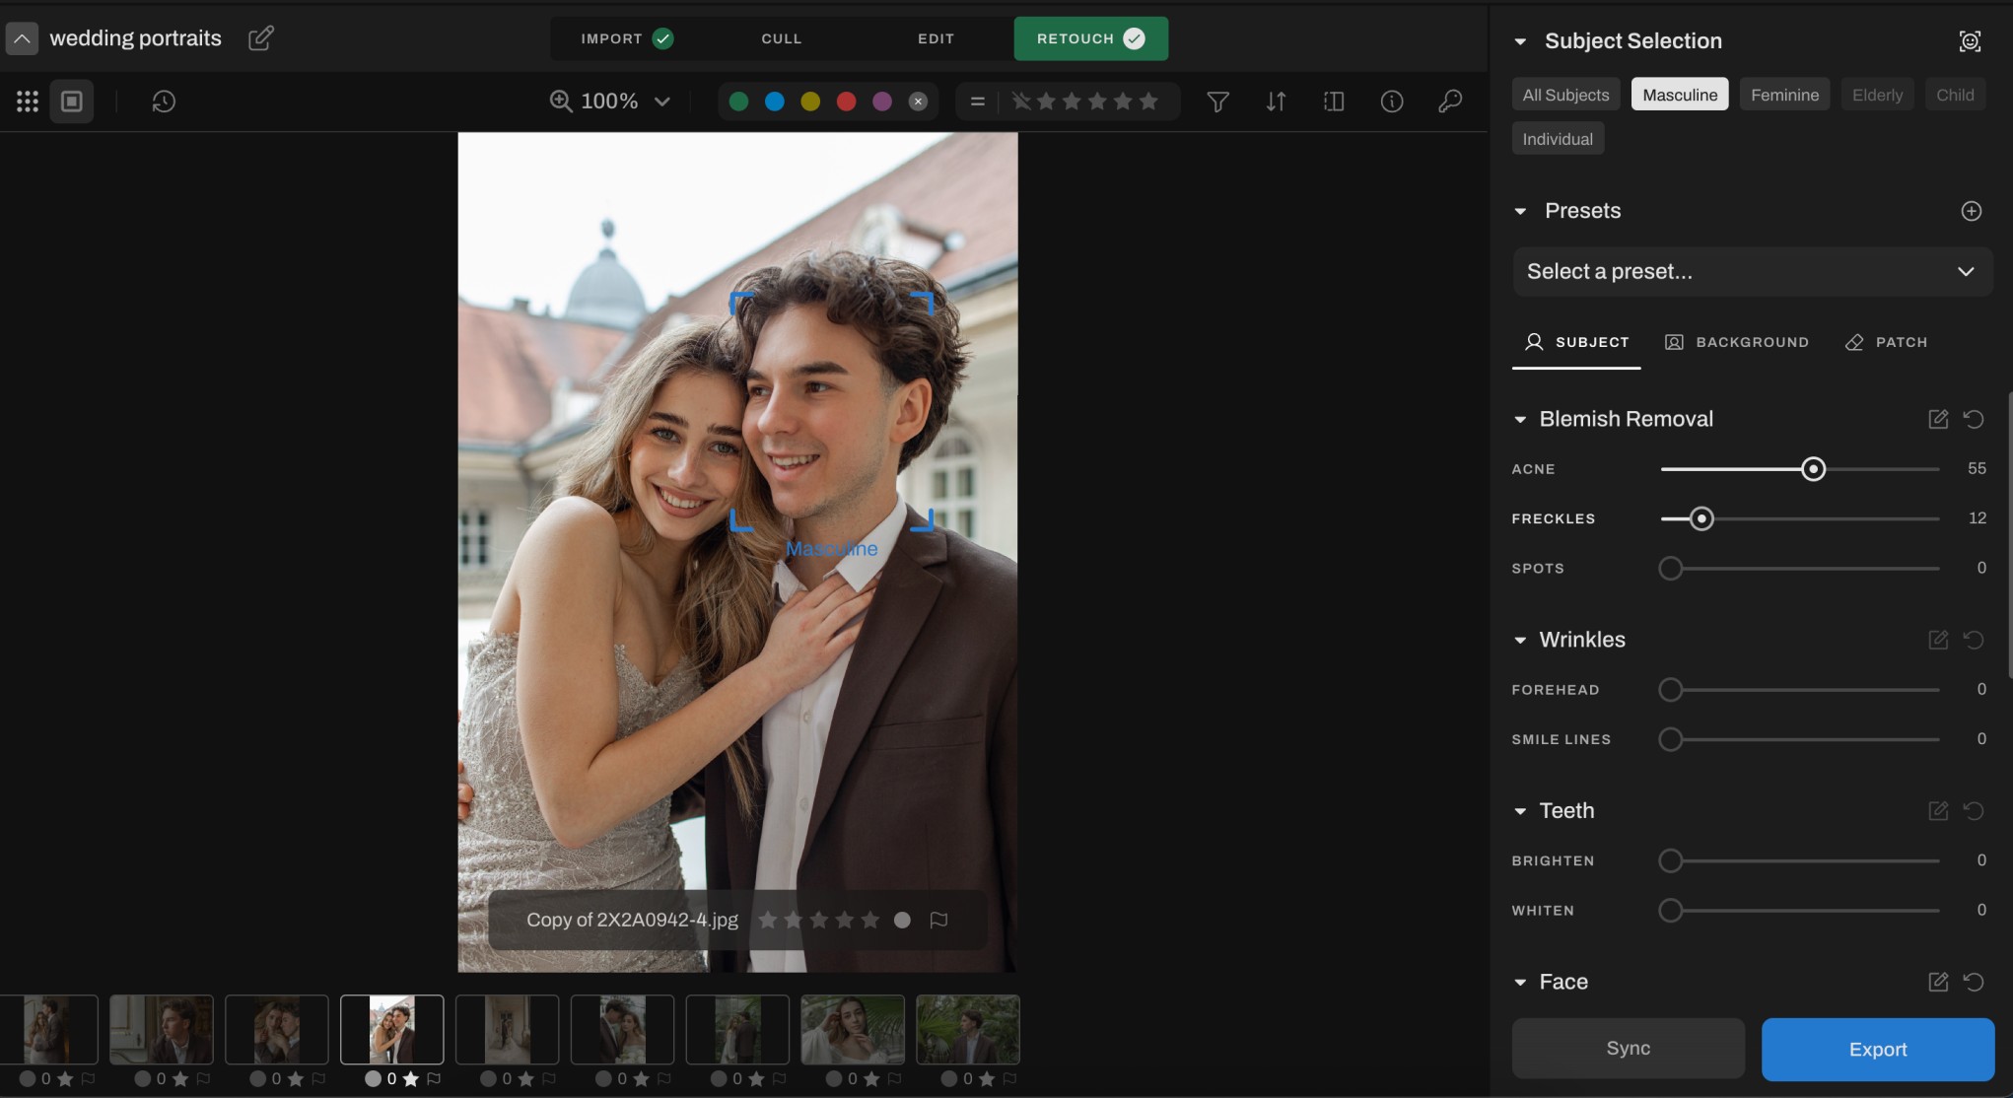The image size is (2013, 1098).
Task: Click the Export button
Action: click(x=1877, y=1050)
